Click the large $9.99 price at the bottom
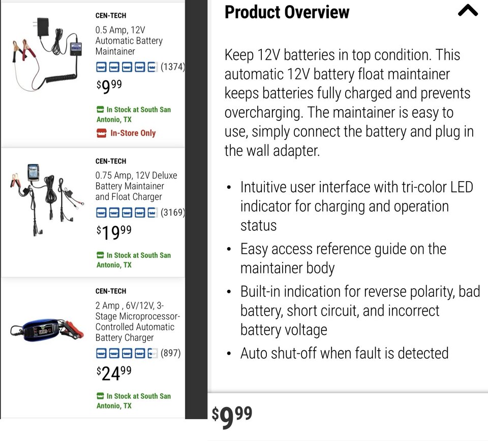Screen dimensions: 488x441 pos(232,416)
